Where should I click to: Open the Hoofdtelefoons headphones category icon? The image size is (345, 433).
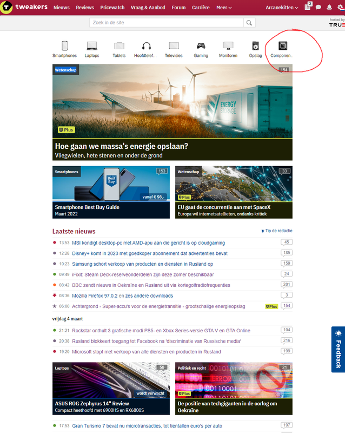[x=147, y=46]
